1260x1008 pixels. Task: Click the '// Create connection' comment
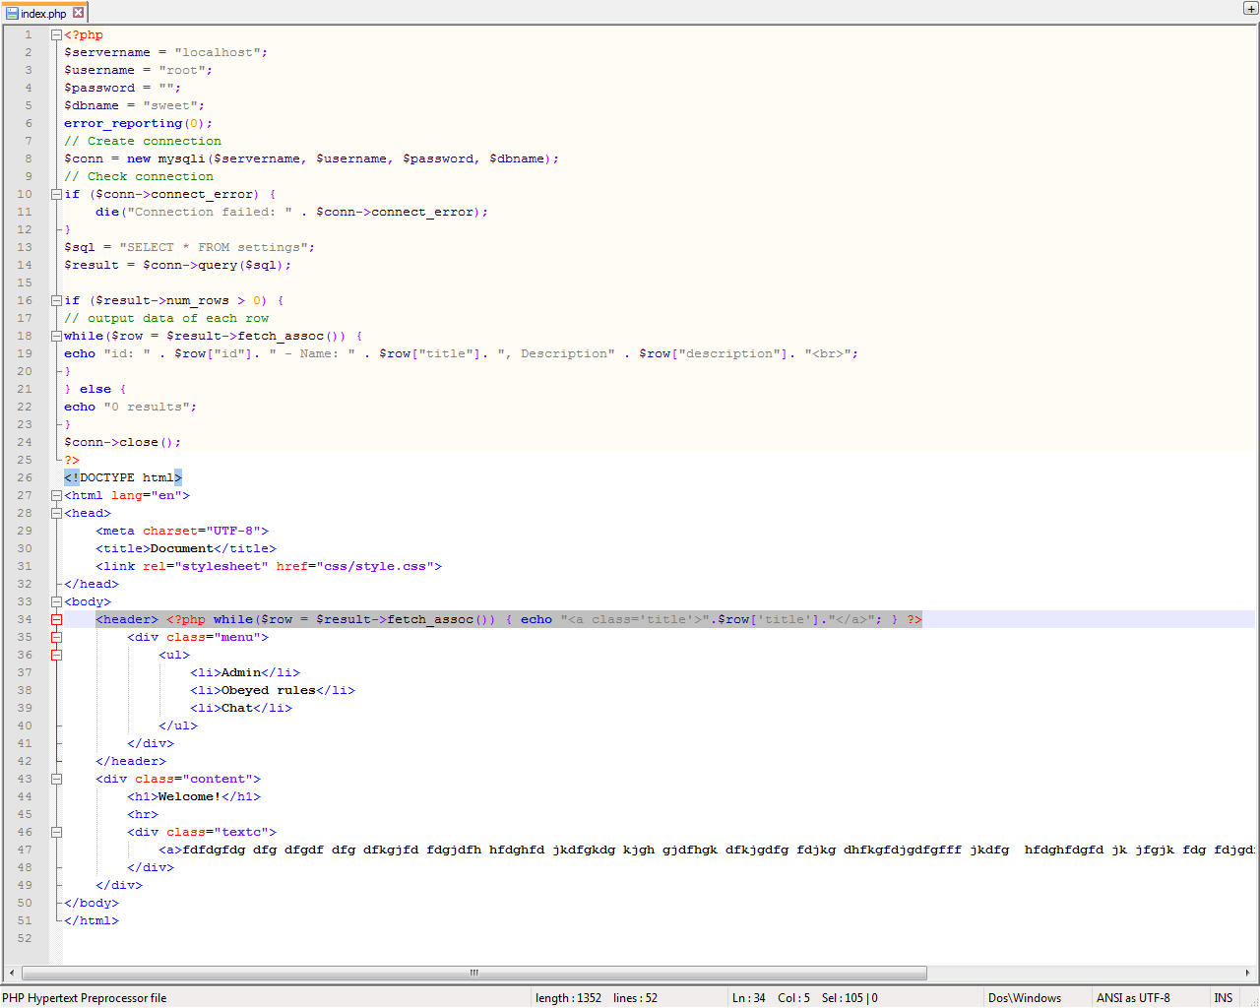click(x=143, y=141)
